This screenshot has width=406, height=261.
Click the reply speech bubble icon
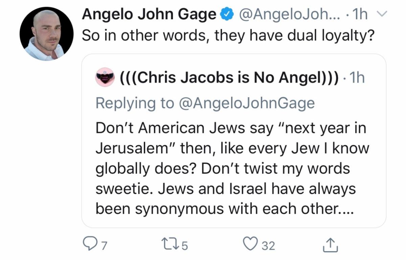(x=90, y=244)
